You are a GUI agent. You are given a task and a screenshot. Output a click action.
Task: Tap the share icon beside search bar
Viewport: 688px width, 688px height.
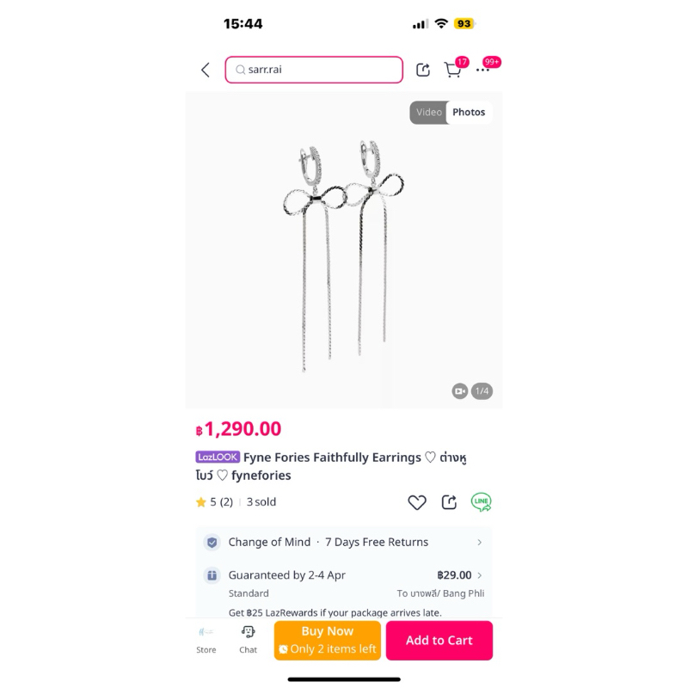coord(423,70)
